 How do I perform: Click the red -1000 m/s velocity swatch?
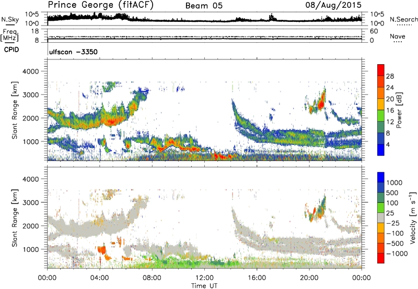coord(381,258)
